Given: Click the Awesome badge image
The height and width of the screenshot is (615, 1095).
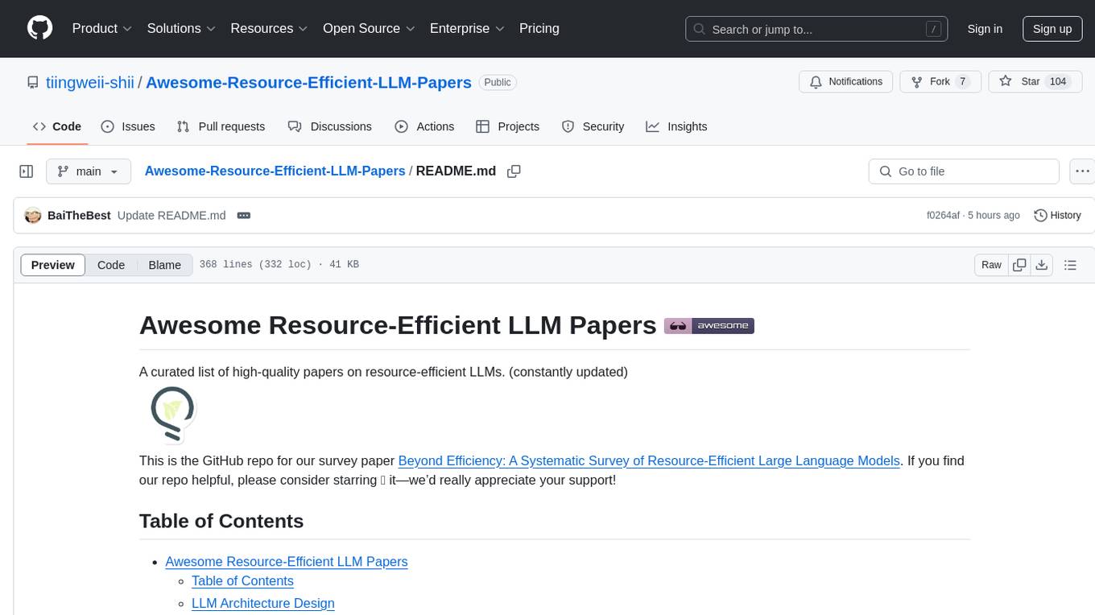Looking at the screenshot, I should 709,326.
